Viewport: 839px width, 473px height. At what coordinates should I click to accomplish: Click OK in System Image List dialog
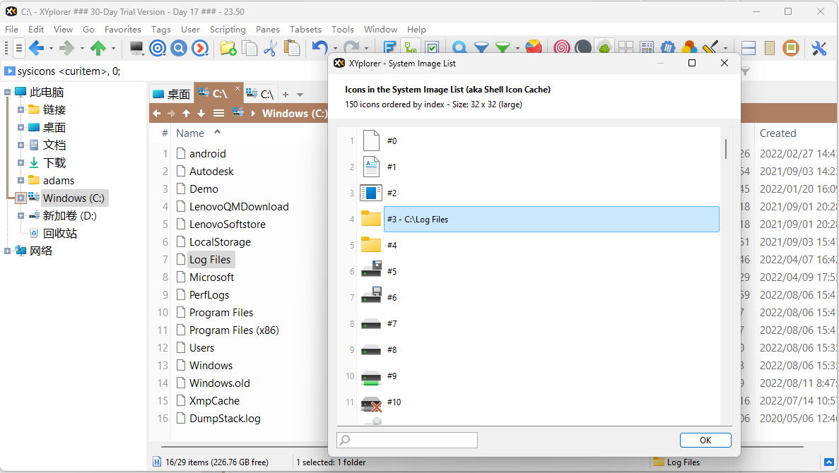pos(705,440)
